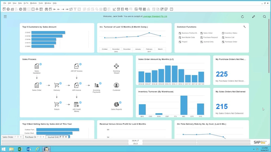
Task: Open the Modules menu
Action: click(x=33, y=3)
